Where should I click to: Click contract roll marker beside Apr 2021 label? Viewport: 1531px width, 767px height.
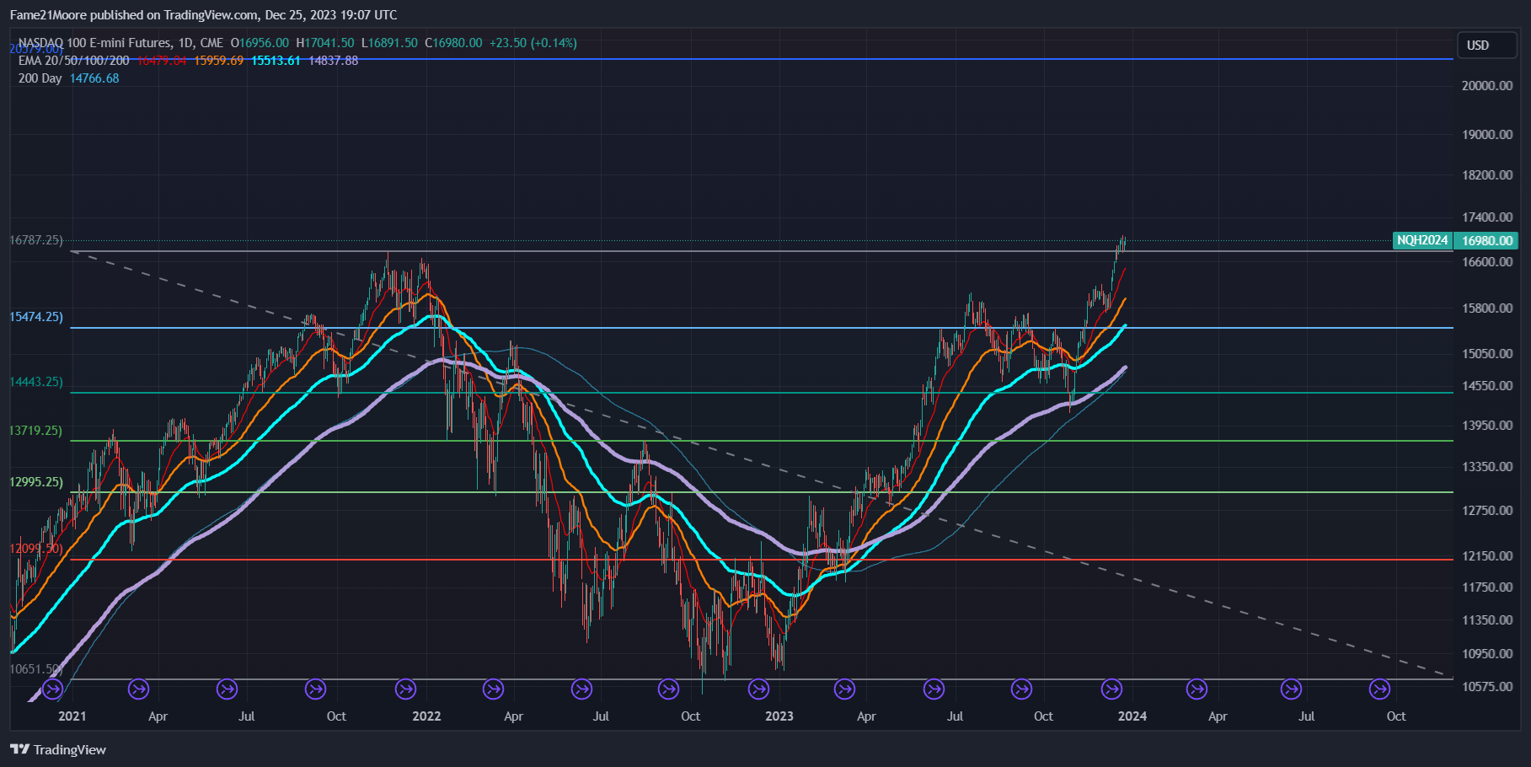[138, 689]
